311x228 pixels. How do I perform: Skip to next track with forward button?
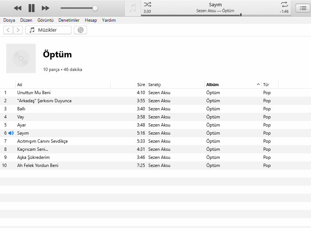click(46, 8)
